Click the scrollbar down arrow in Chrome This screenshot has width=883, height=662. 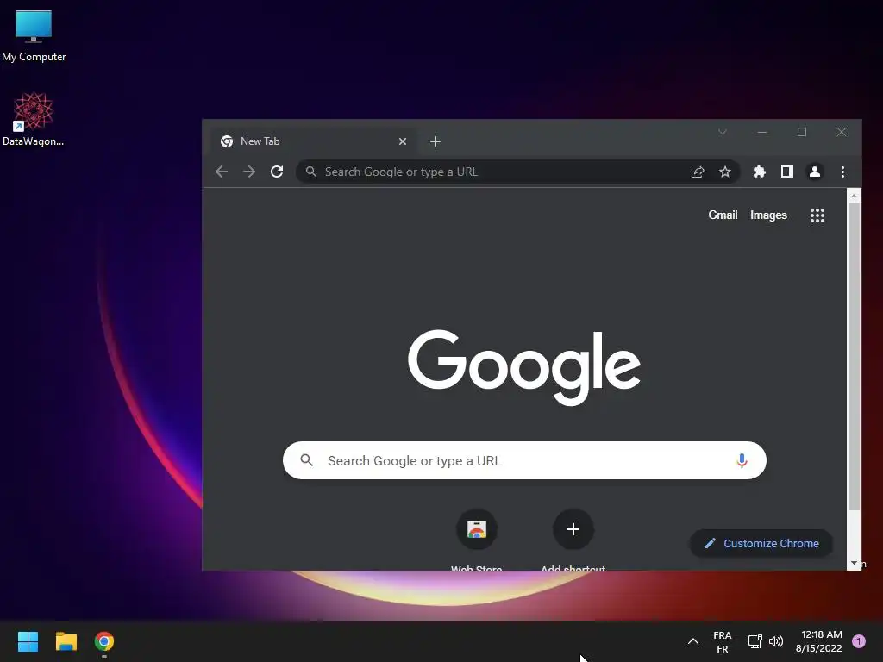pyautogui.click(x=854, y=563)
